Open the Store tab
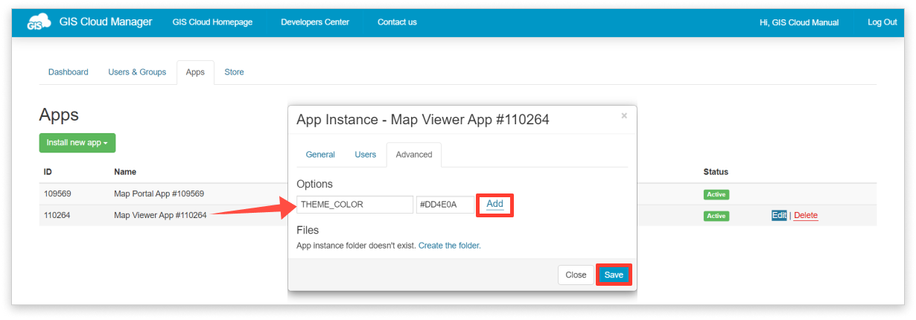 point(234,72)
